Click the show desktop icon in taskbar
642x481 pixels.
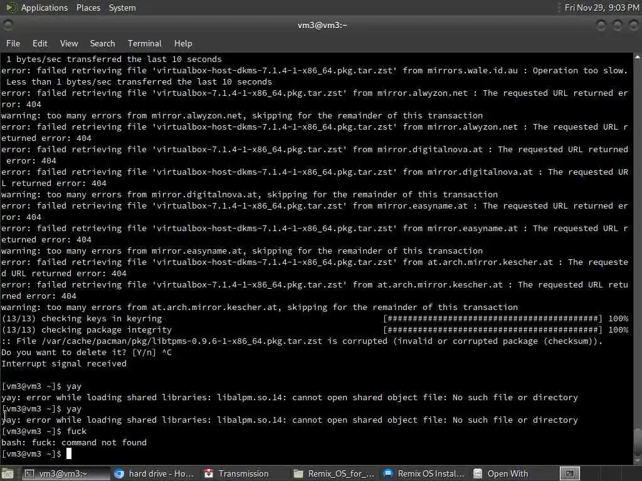pos(8,473)
